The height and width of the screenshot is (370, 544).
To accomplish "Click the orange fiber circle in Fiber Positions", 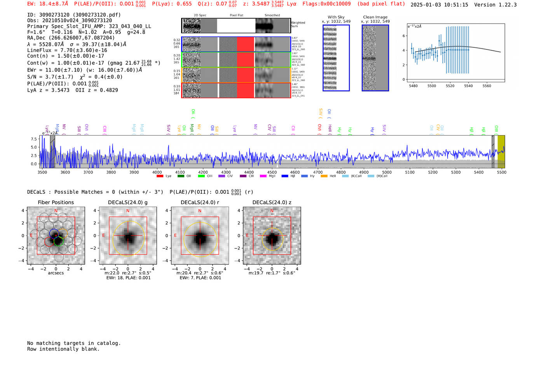I will point(63,234).
